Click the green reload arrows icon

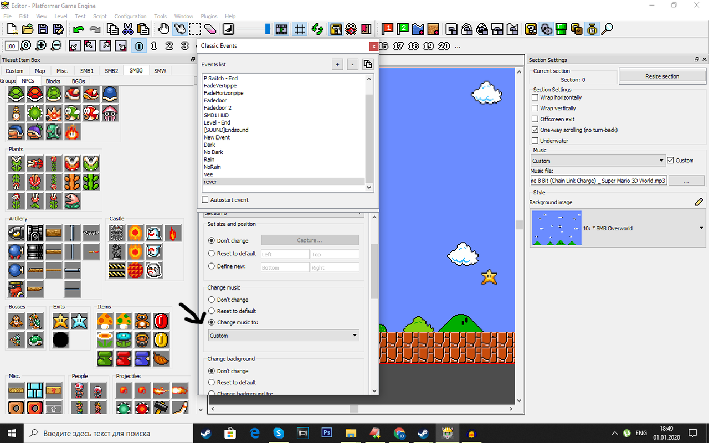[x=317, y=29]
